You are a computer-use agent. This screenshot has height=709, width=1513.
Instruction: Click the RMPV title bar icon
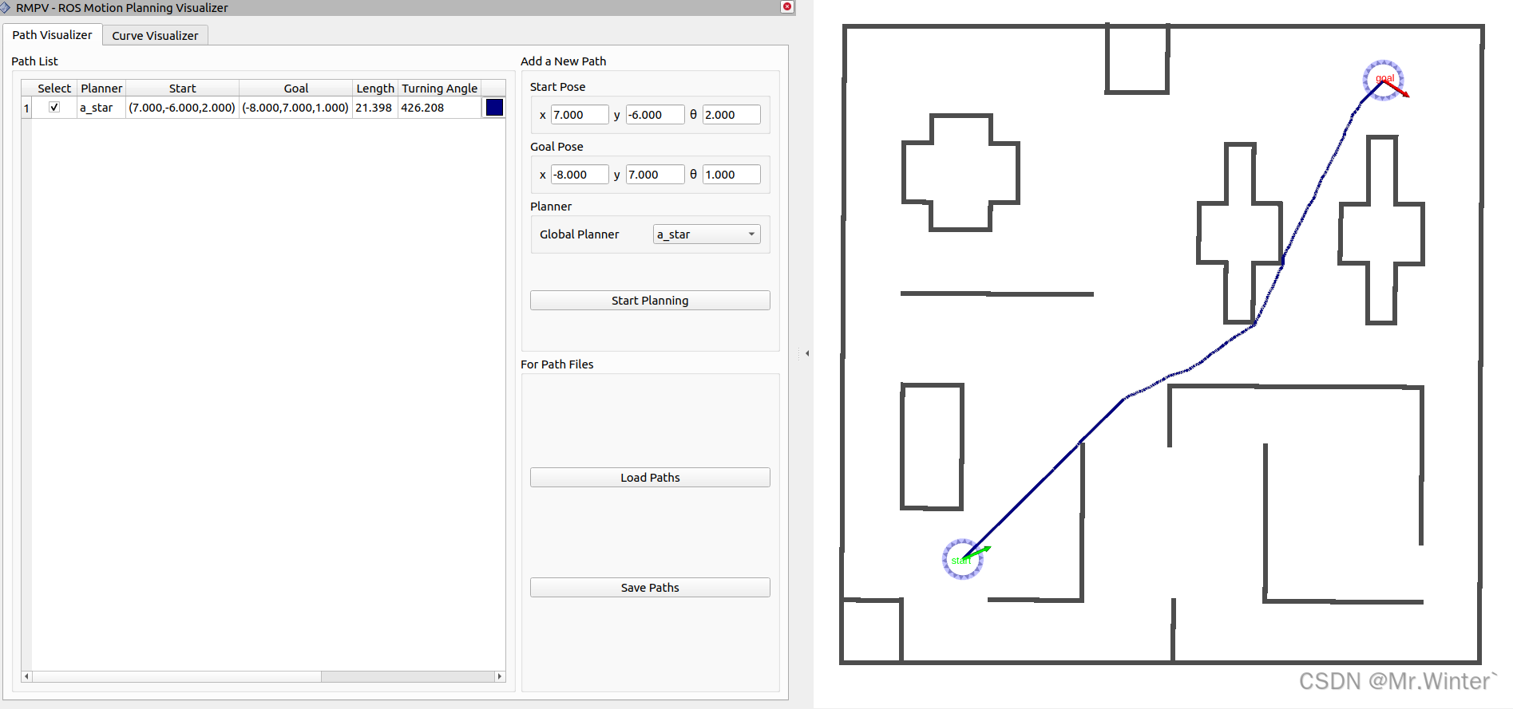pyautogui.click(x=6, y=7)
